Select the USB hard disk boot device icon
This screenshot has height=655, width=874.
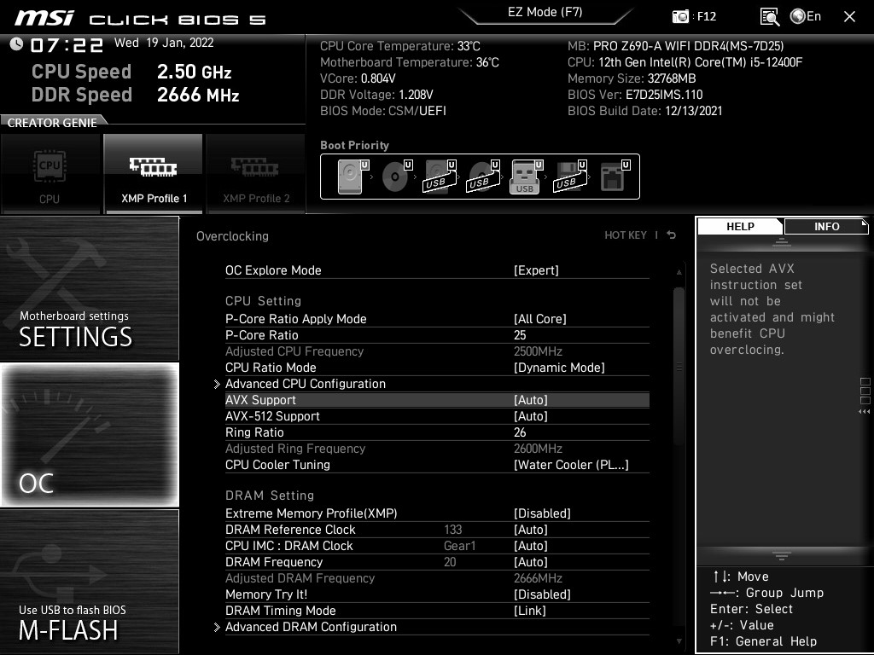[440, 177]
